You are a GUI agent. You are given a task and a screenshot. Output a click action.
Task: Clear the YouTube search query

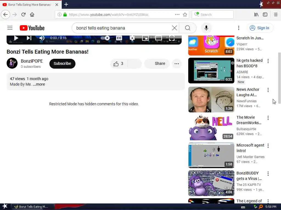174,28
